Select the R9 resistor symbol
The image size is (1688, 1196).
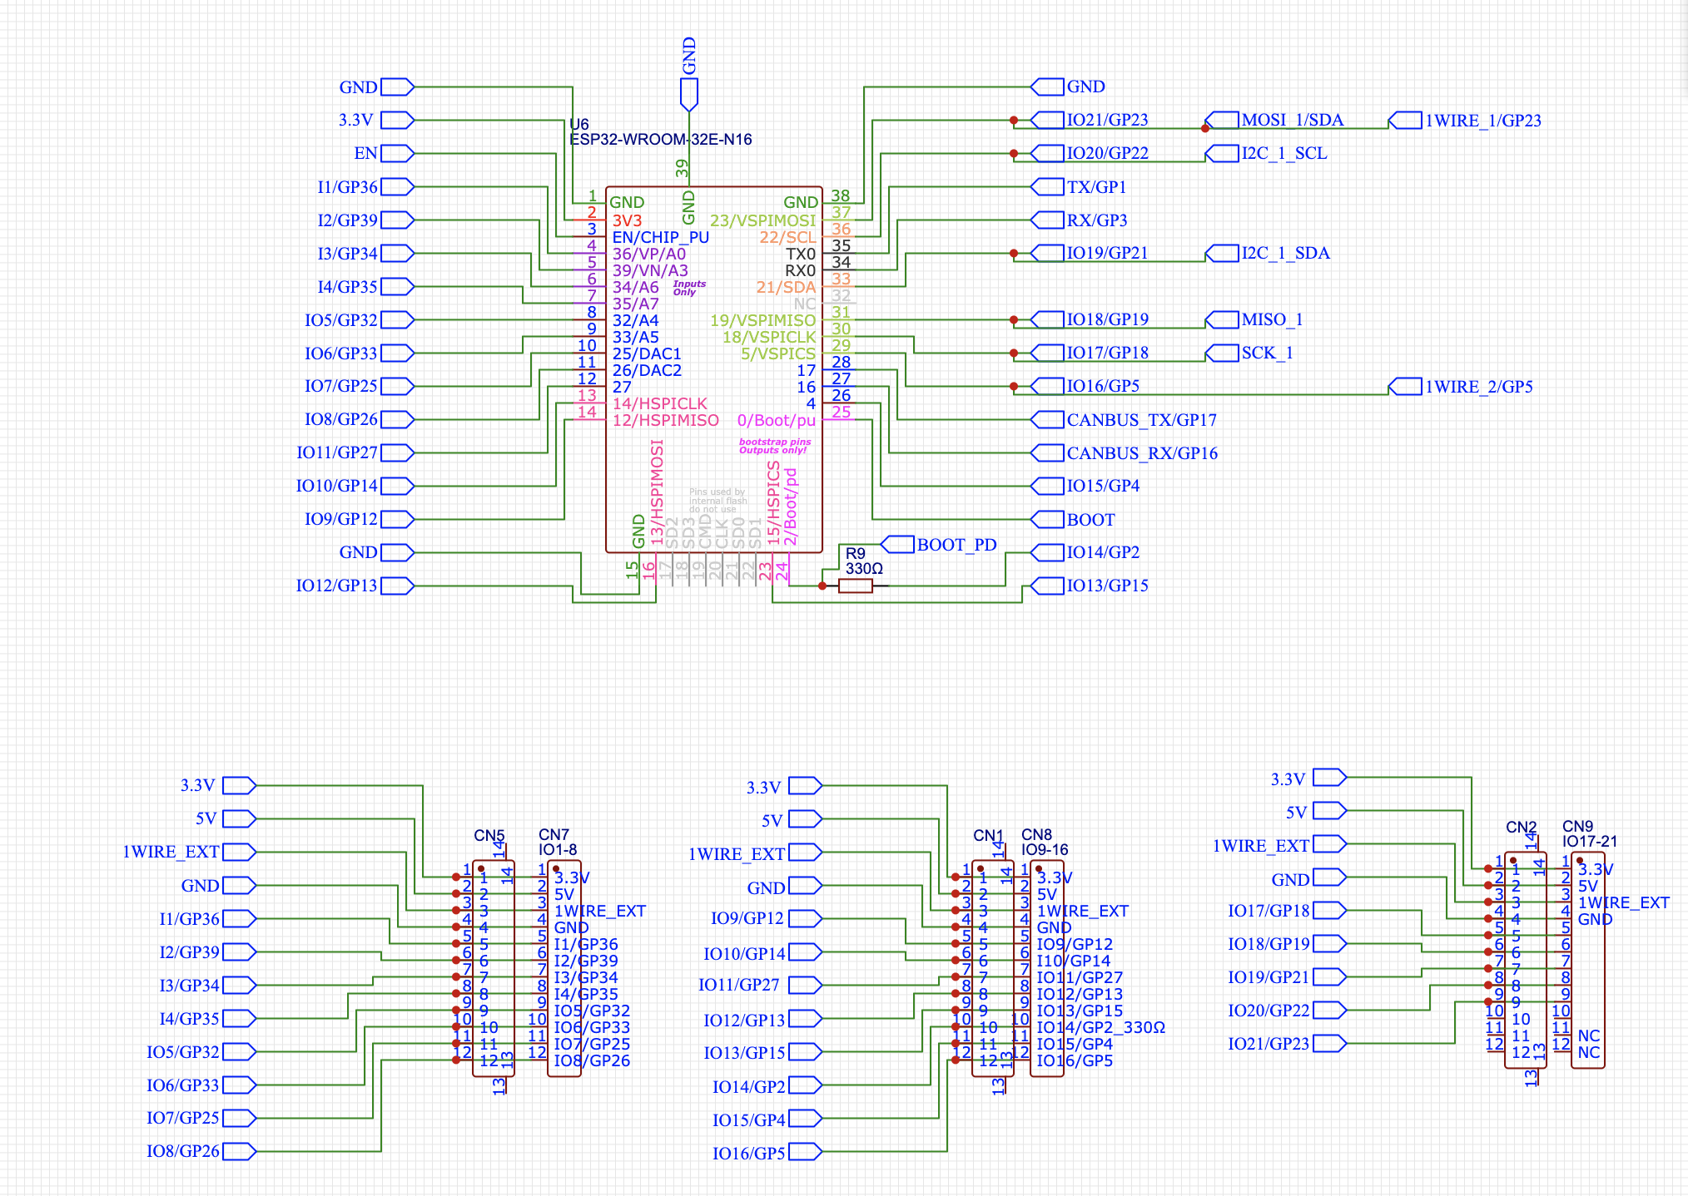click(x=855, y=586)
